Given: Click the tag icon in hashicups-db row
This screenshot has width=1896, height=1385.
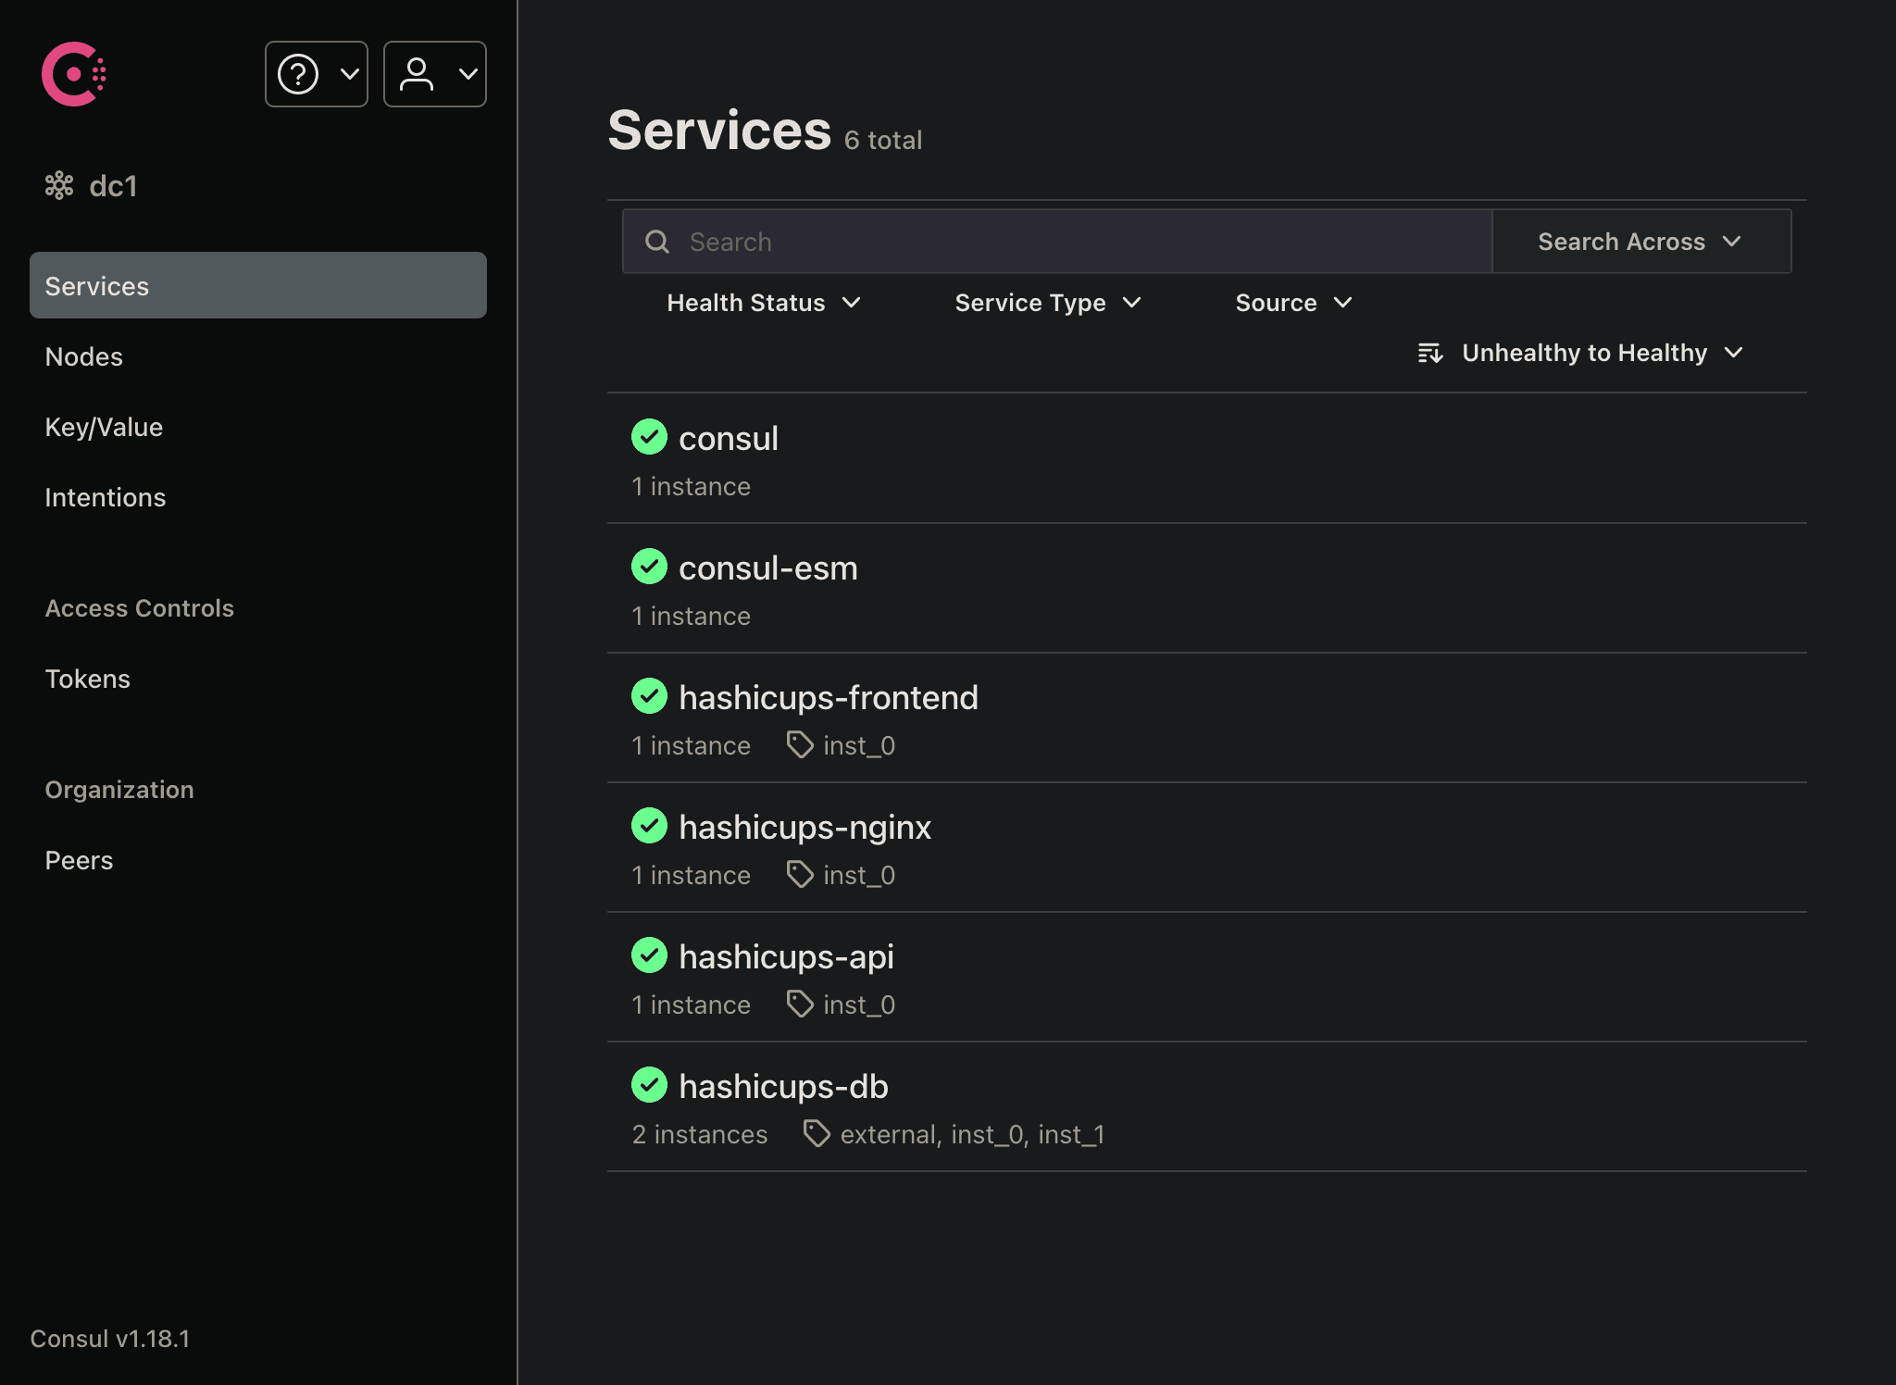Looking at the screenshot, I should click(x=817, y=1133).
